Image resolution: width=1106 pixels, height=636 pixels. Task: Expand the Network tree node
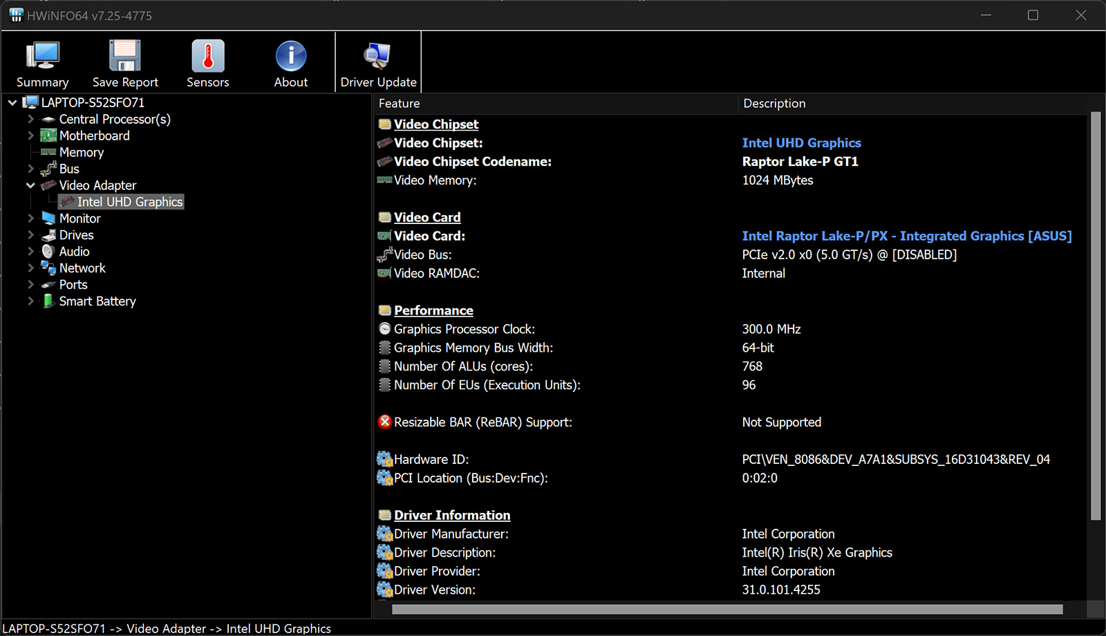click(30, 268)
